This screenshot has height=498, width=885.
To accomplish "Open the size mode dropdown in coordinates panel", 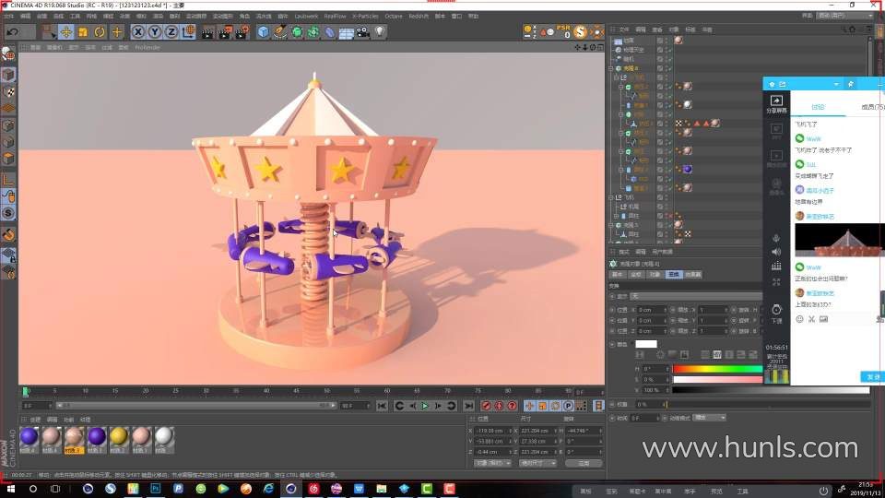I will [x=538, y=463].
